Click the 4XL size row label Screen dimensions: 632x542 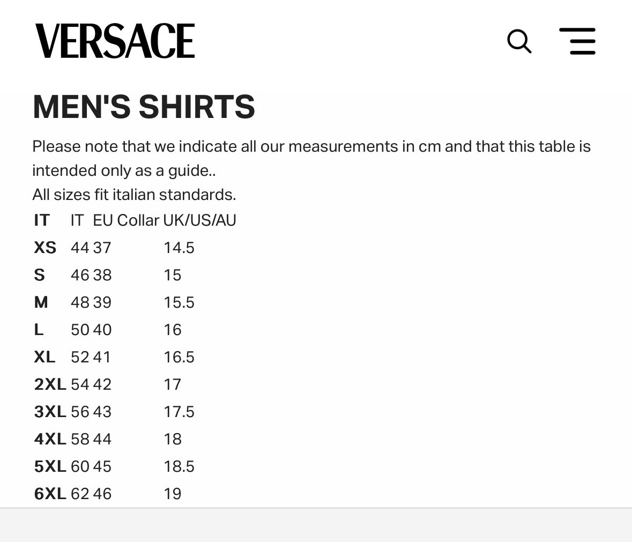(x=50, y=439)
